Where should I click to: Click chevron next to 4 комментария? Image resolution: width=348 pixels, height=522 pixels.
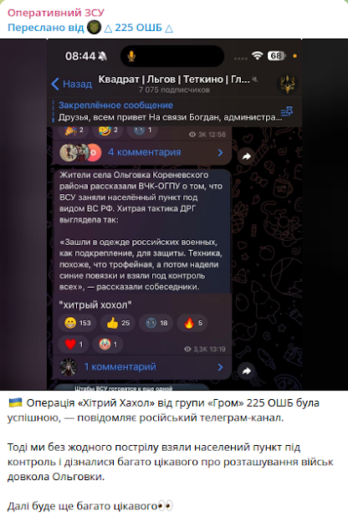pos(220,152)
